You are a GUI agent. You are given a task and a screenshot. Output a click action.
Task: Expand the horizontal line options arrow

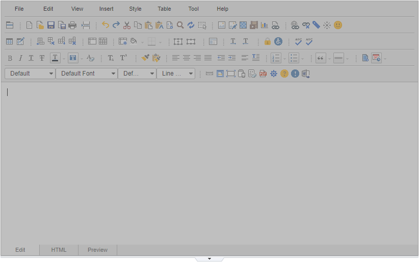point(348,59)
